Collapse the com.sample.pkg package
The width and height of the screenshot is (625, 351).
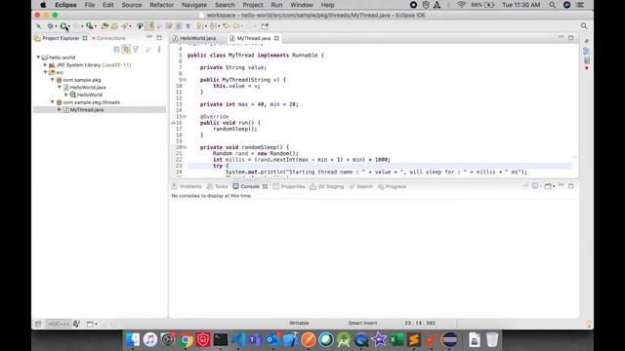click(53, 80)
